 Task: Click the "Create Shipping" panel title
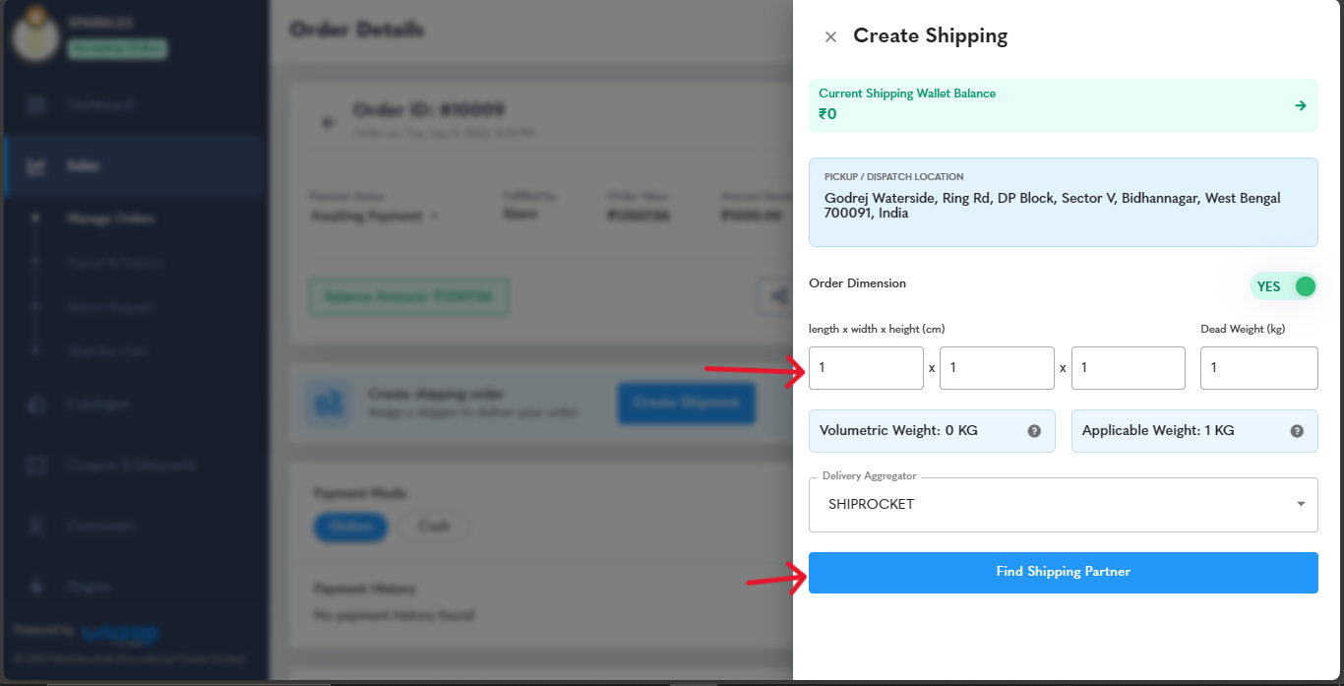pyautogui.click(x=931, y=36)
